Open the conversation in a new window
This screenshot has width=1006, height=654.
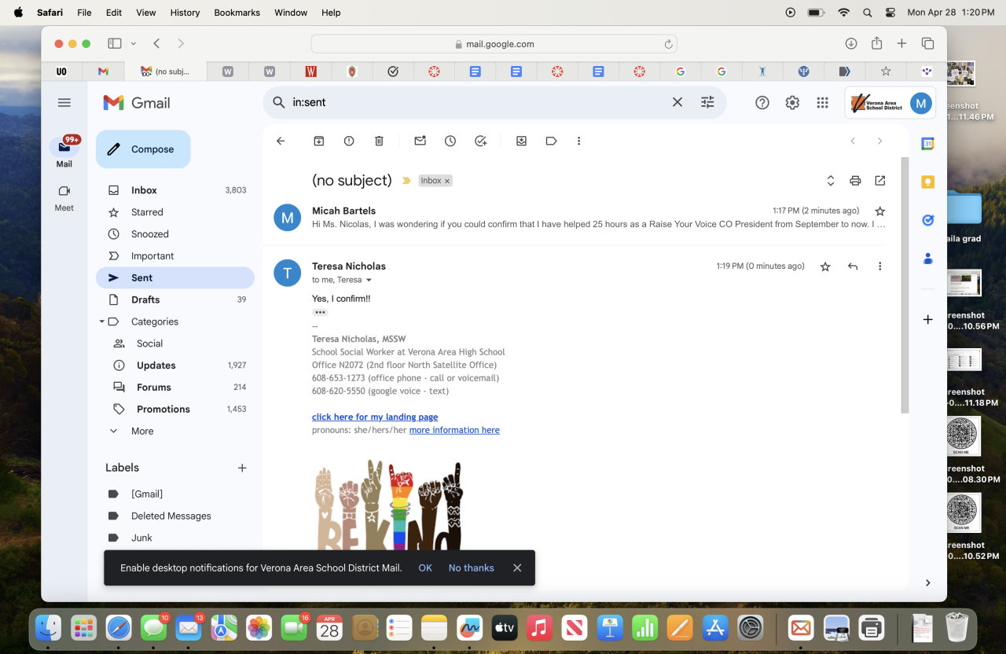(880, 181)
